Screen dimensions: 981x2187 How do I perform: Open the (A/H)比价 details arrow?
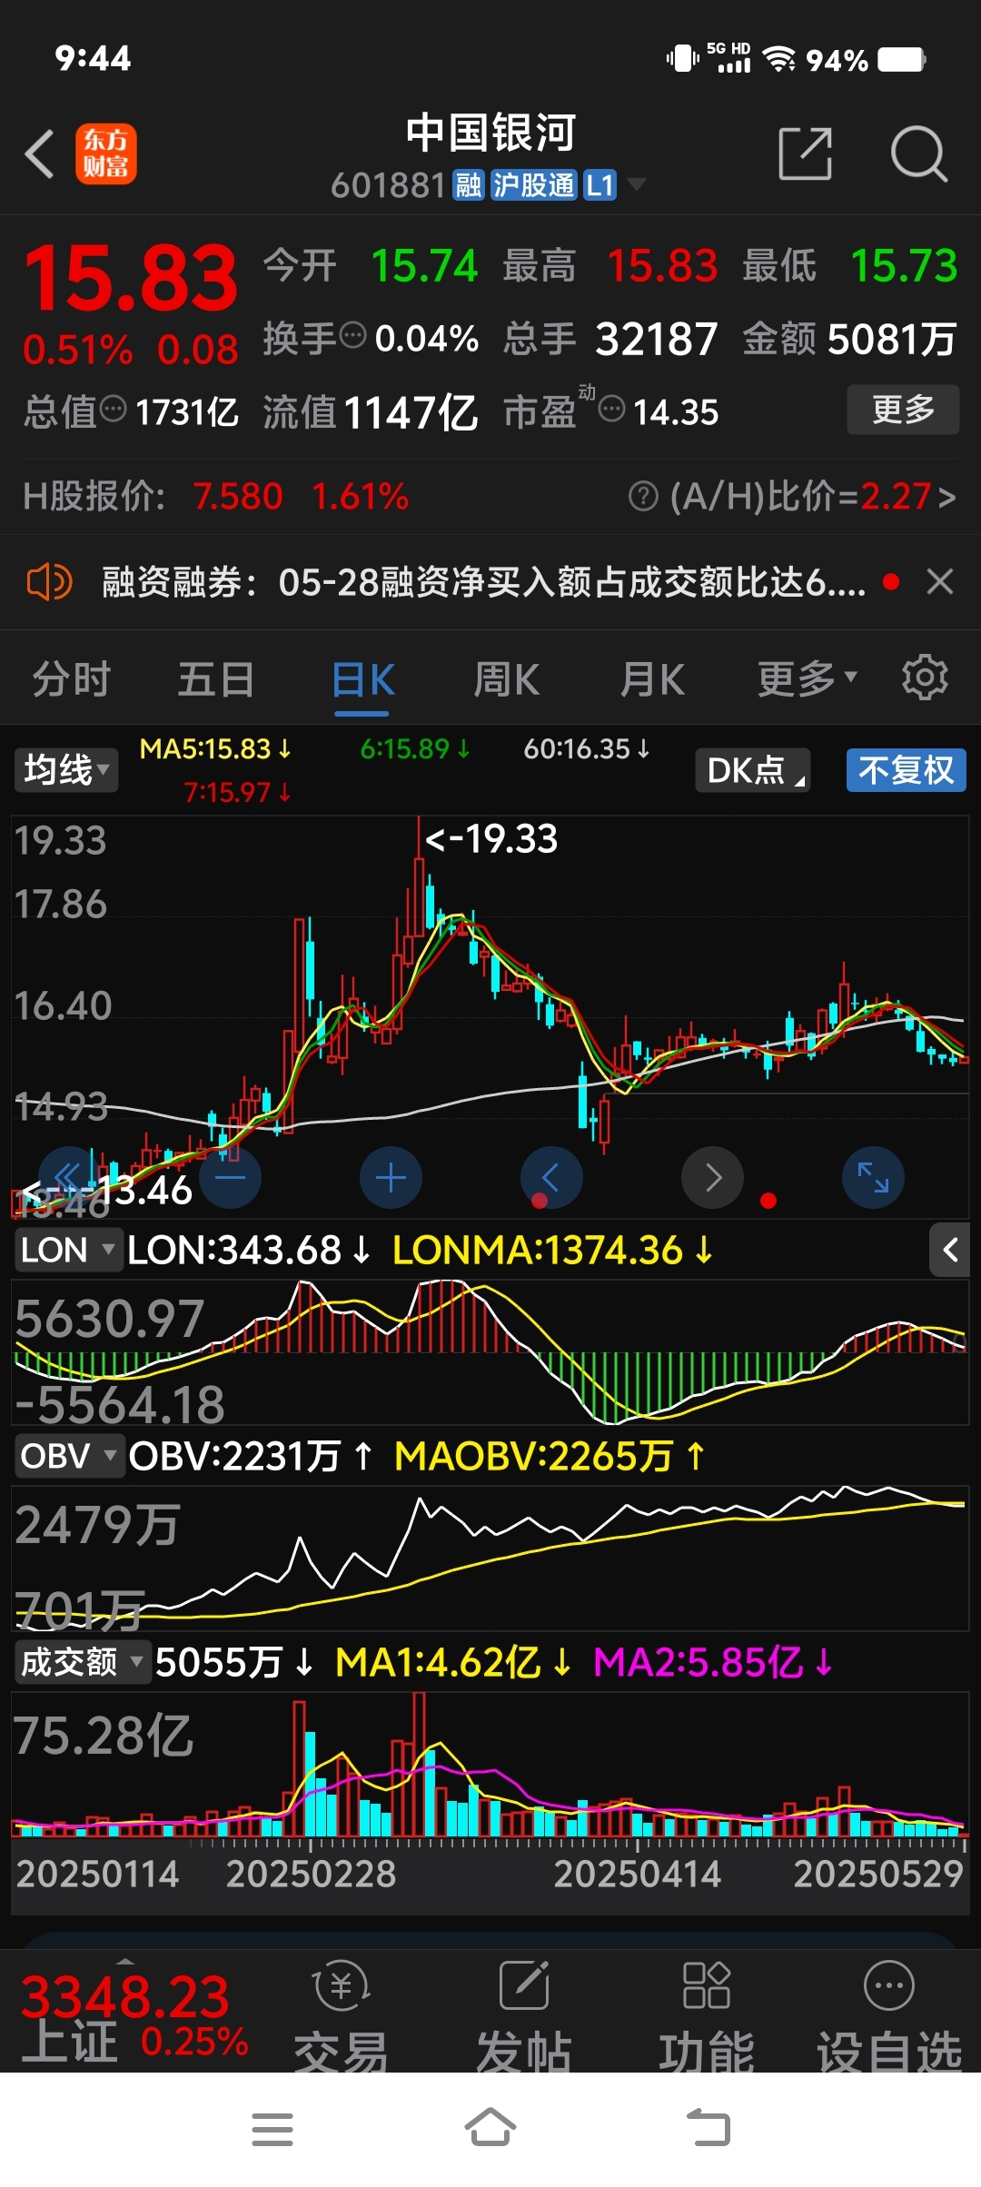point(946,497)
